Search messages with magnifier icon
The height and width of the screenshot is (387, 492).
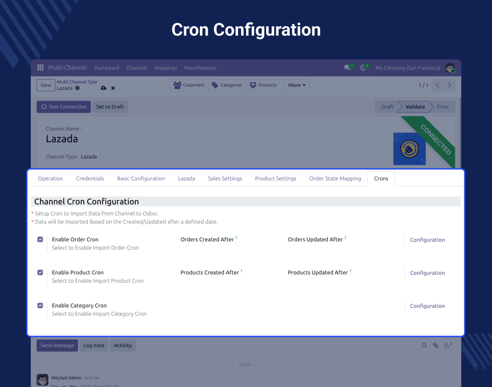point(424,346)
